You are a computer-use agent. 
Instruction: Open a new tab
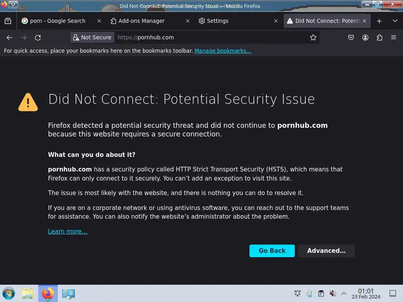point(379,21)
